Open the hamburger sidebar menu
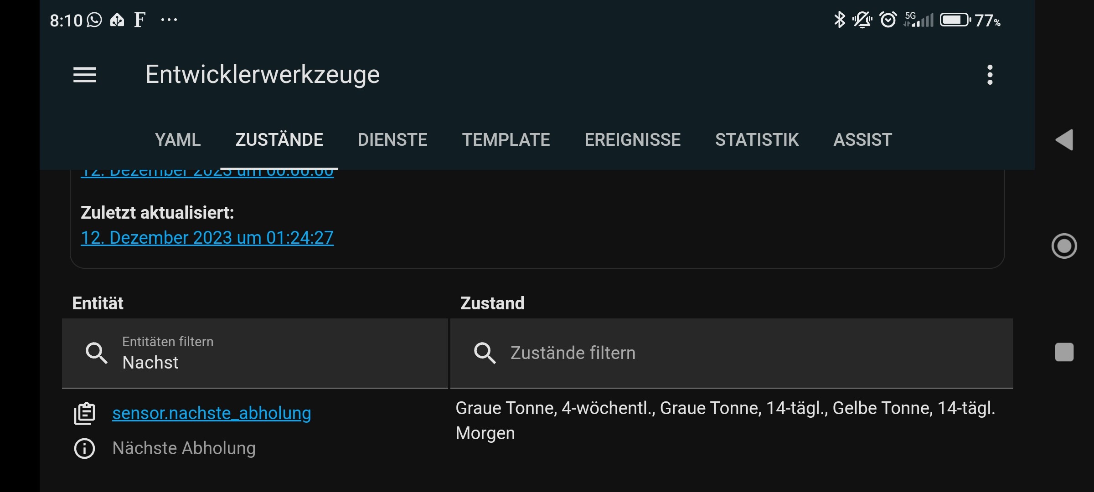1094x492 pixels. click(x=85, y=75)
